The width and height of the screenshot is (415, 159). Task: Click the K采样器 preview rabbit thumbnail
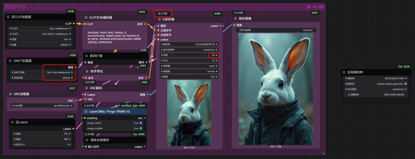[189, 113]
